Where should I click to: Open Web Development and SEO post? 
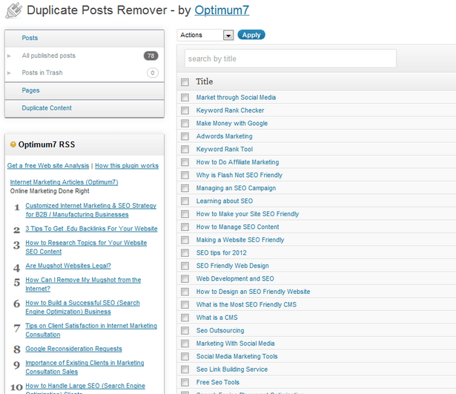pyautogui.click(x=235, y=278)
